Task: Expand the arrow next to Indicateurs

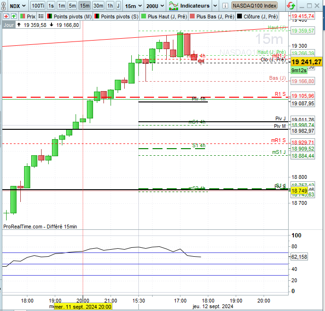Action: tap(215, 6)
